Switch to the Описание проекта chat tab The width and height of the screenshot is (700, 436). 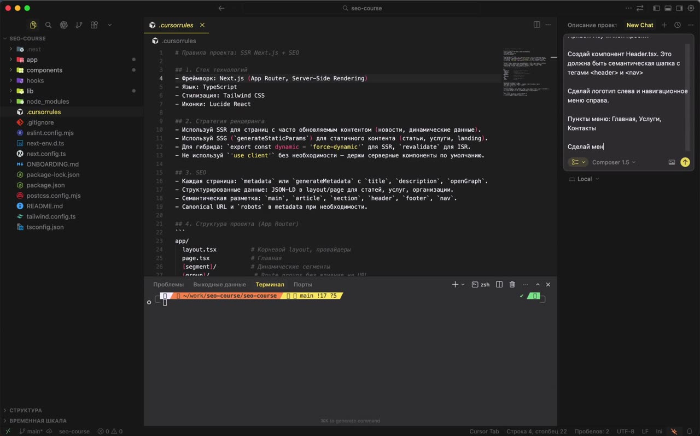coord(592,25)
